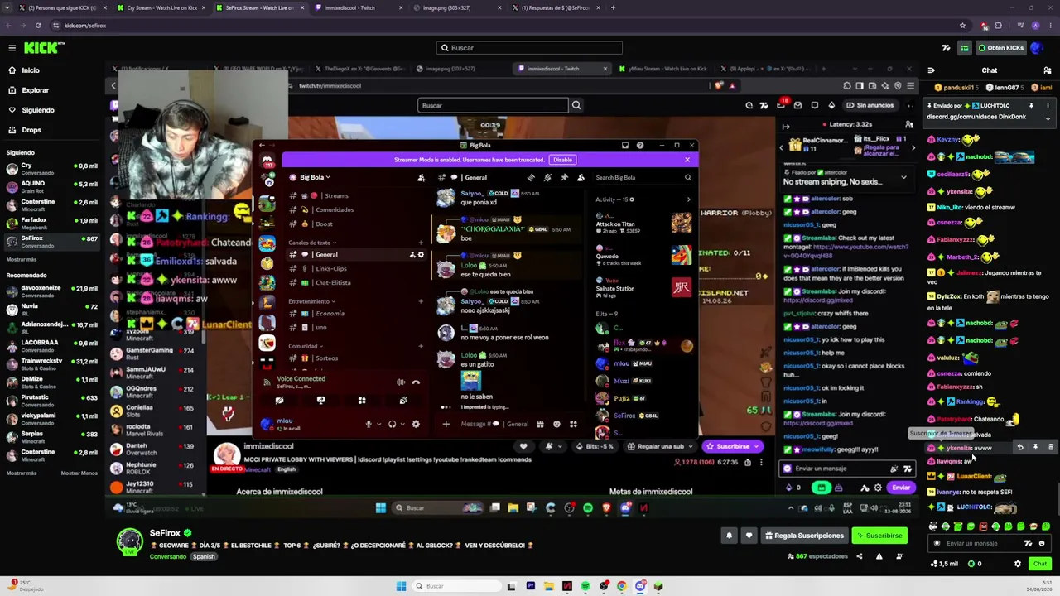
Task: Open Windows Start menu
Action: click(402, 586)
